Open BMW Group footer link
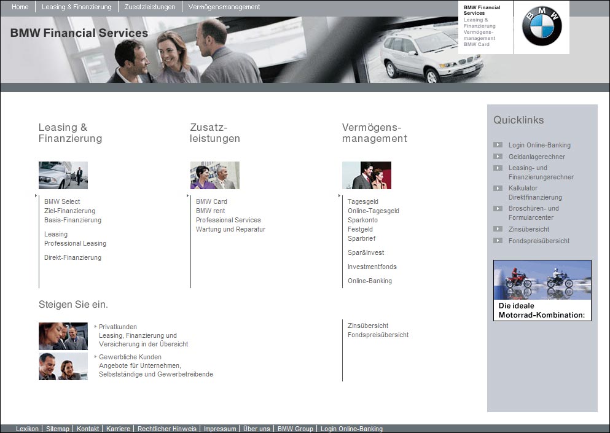Viewport: 610px width, 433px height. (x=295, y=429)
